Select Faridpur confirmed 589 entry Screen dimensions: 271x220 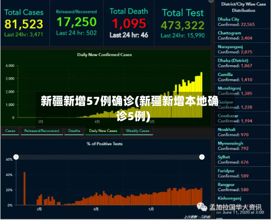tap(242, 173)
